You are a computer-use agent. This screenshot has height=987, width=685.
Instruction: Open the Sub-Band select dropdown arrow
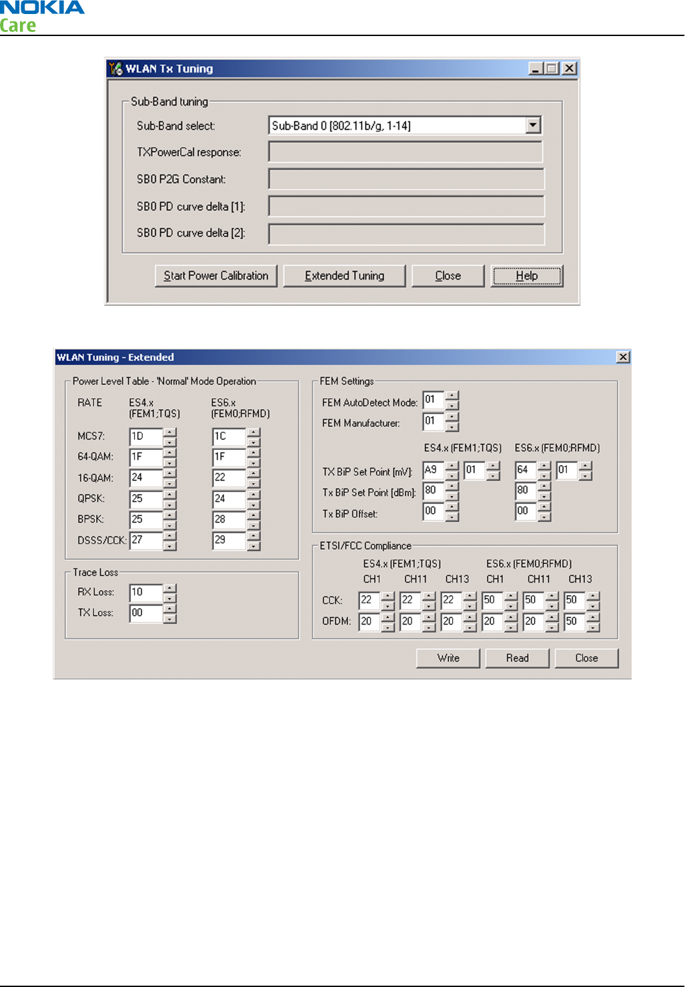[533, 125]
